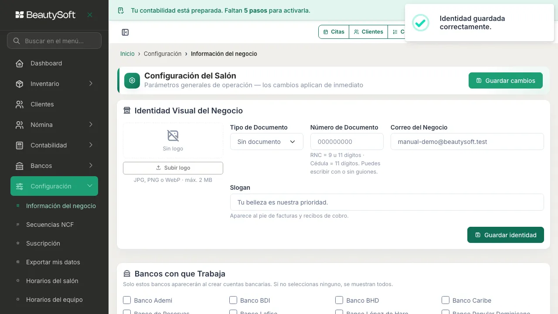Click the small icon beside Secuencias NCF
This screenshot has height=314, width=558.
[18, 225]
